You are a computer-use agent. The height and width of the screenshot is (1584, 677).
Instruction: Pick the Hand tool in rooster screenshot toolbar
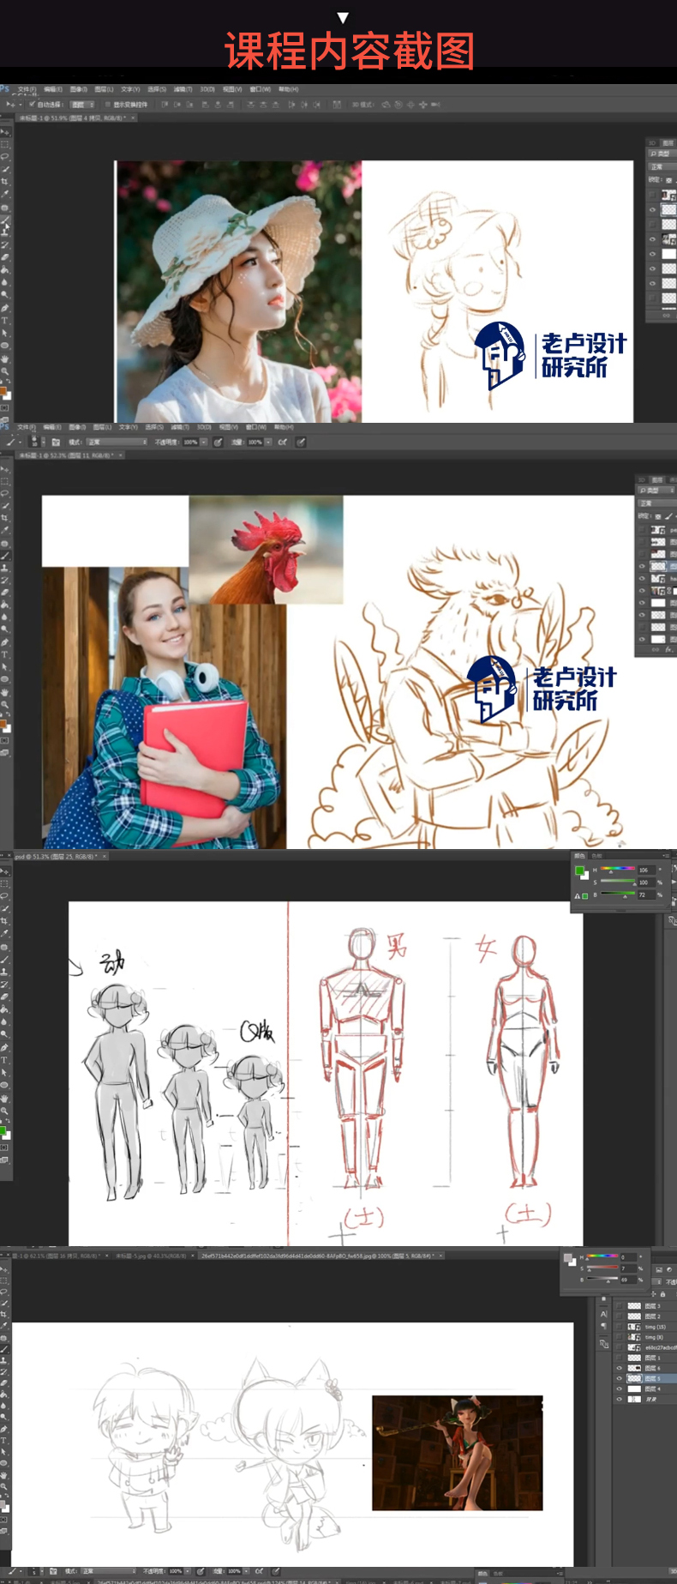click(x=4, y=693)
